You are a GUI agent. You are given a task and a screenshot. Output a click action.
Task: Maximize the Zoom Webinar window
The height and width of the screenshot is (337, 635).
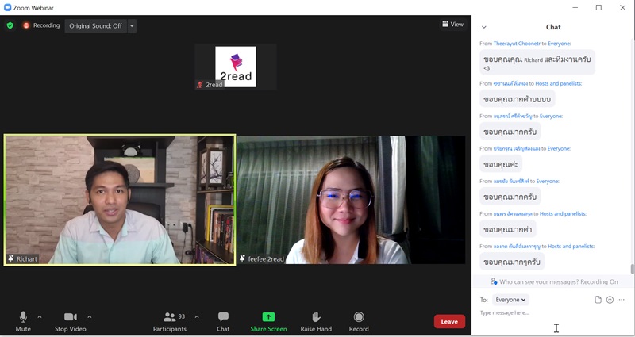pyautogui.click(x=598, y=7)
